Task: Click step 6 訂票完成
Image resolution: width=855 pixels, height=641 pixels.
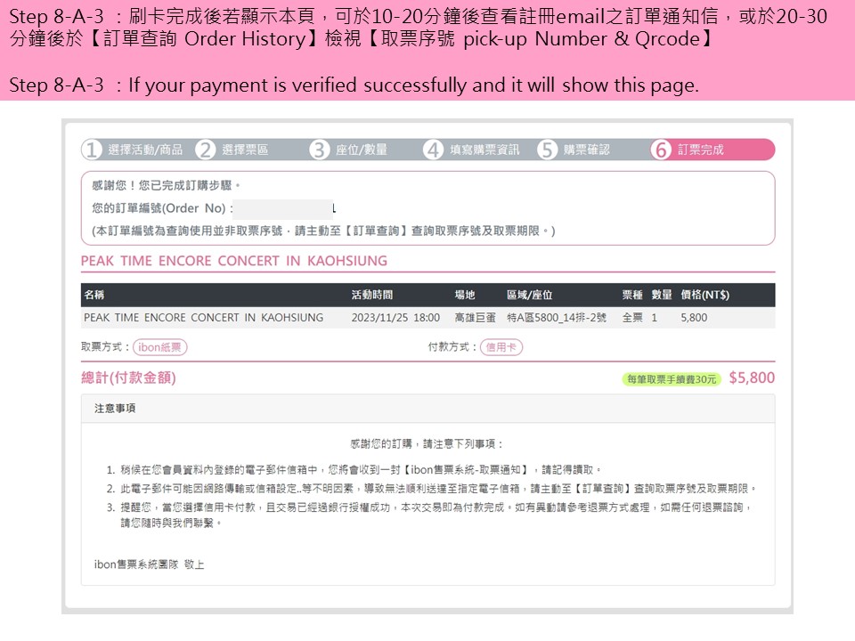Action: click(712, 150)
